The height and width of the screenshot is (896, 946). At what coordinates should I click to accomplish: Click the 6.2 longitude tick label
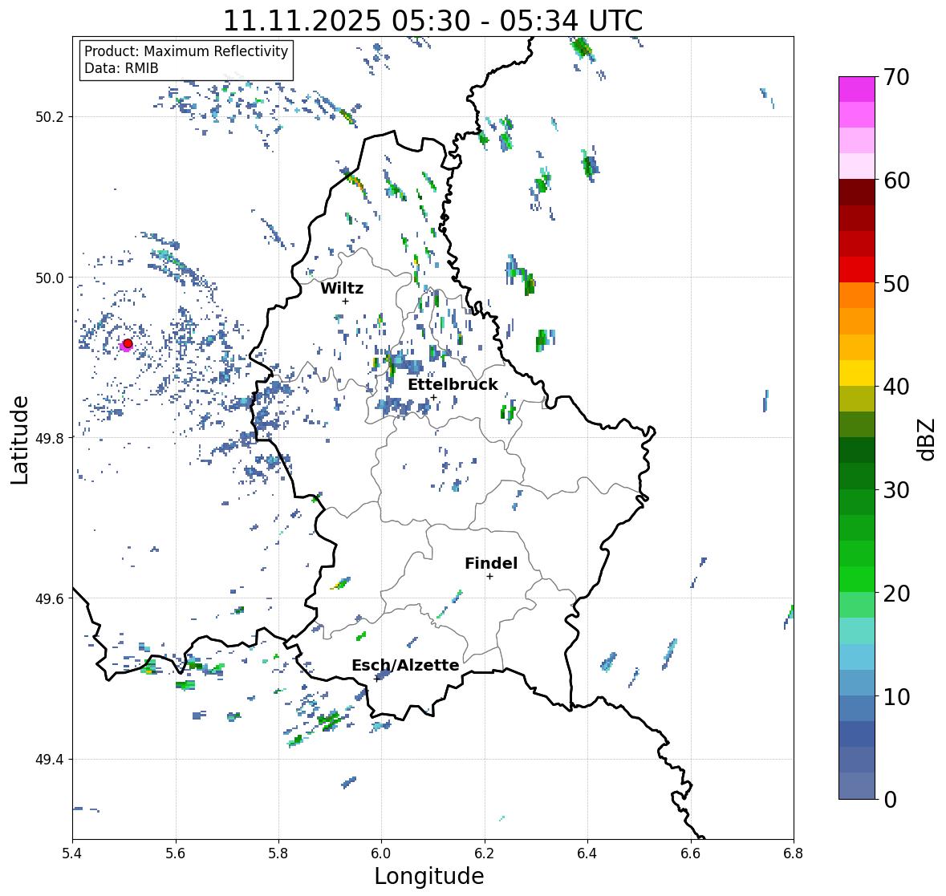485,853
